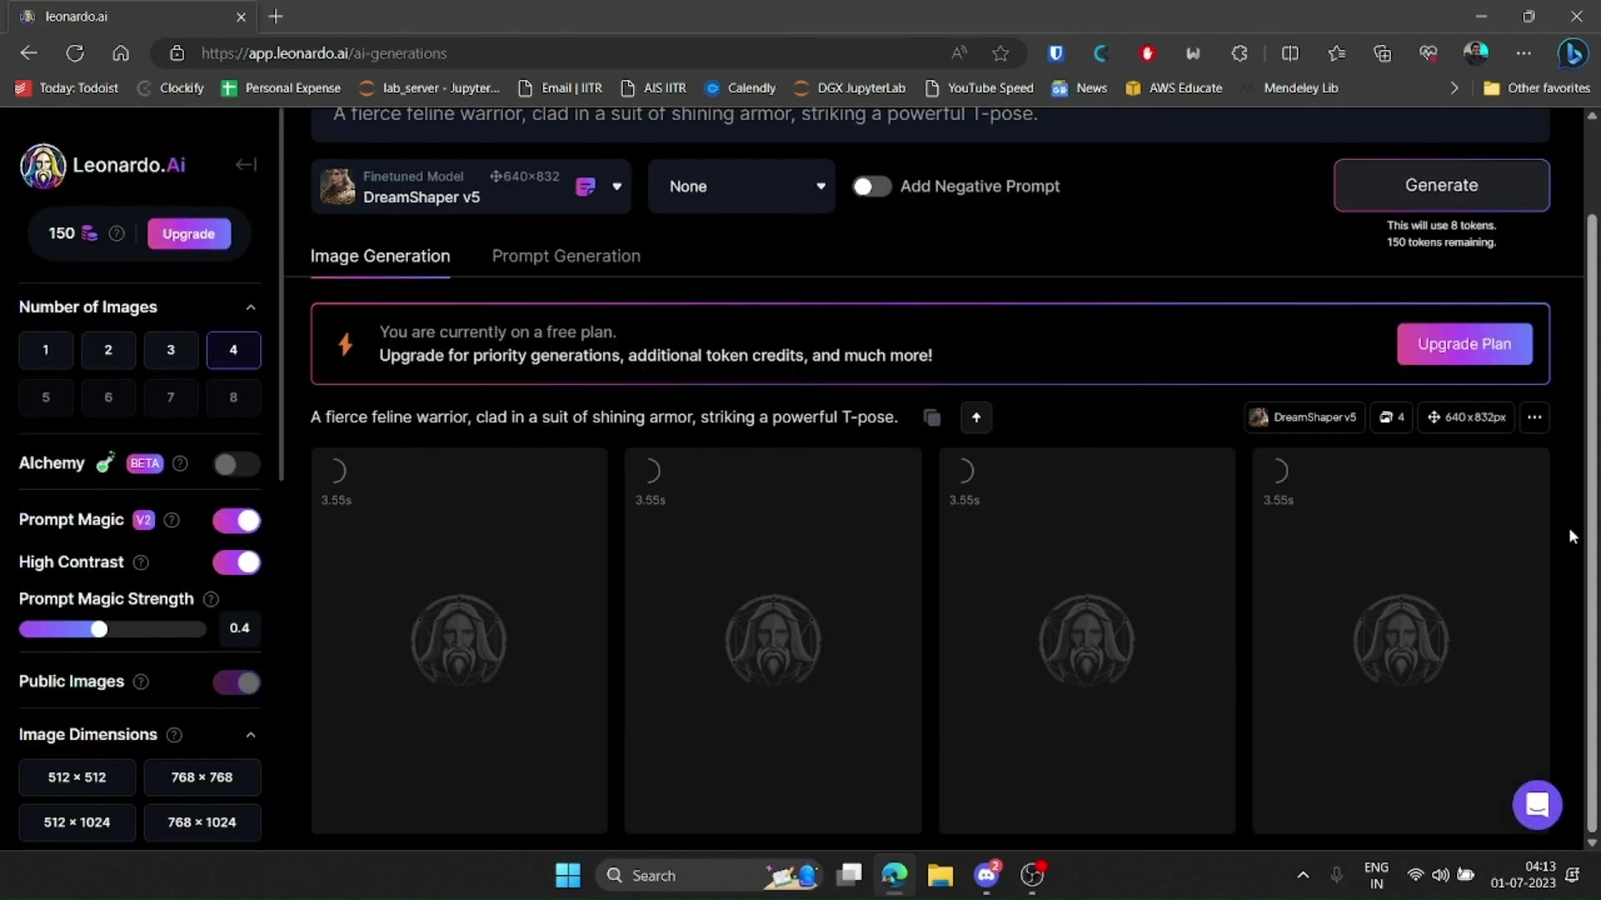Turn on Add Negative Prompt

[871, 187]
